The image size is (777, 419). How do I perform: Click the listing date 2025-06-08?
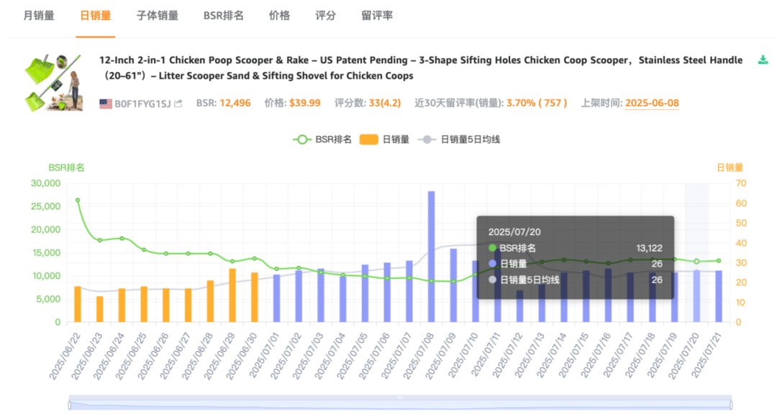click(x=652, y=103)
